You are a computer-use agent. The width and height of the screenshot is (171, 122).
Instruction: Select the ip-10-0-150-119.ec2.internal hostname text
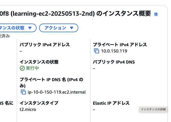click(x=57, y=92)
